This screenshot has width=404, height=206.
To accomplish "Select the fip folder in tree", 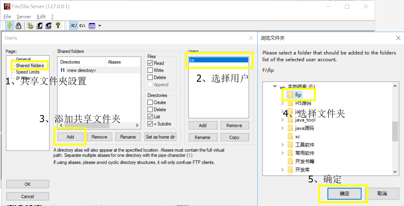I will pos(298,95).
